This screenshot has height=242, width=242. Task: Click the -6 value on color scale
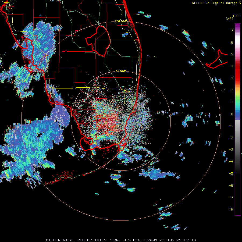[x=231, y=186]
